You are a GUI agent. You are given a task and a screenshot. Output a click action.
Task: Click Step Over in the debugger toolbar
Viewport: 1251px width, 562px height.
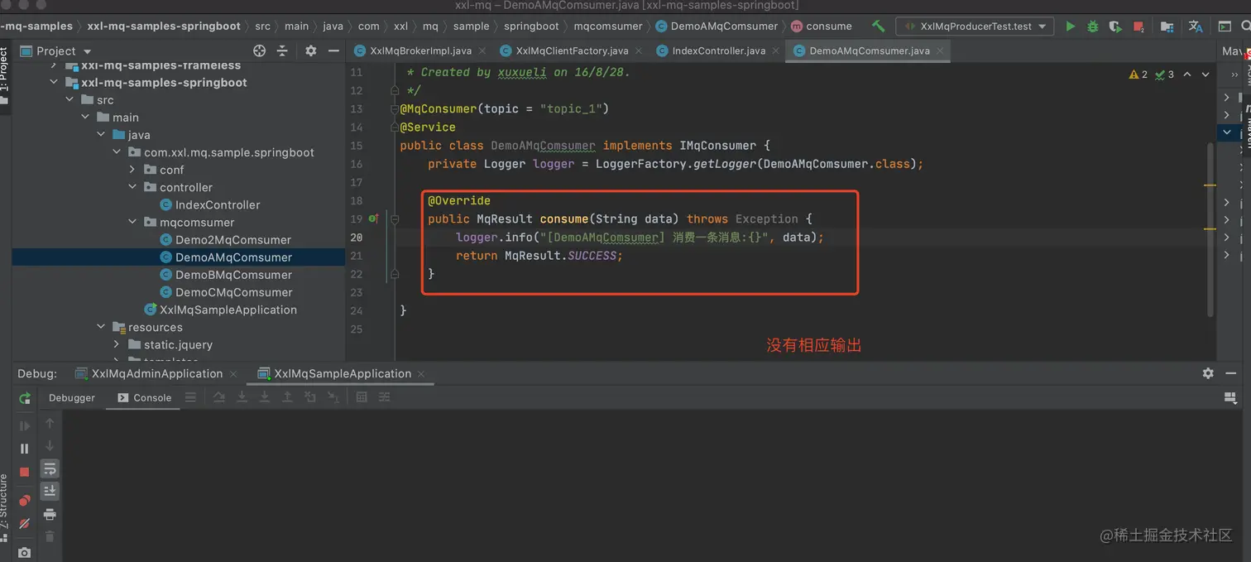219,397
